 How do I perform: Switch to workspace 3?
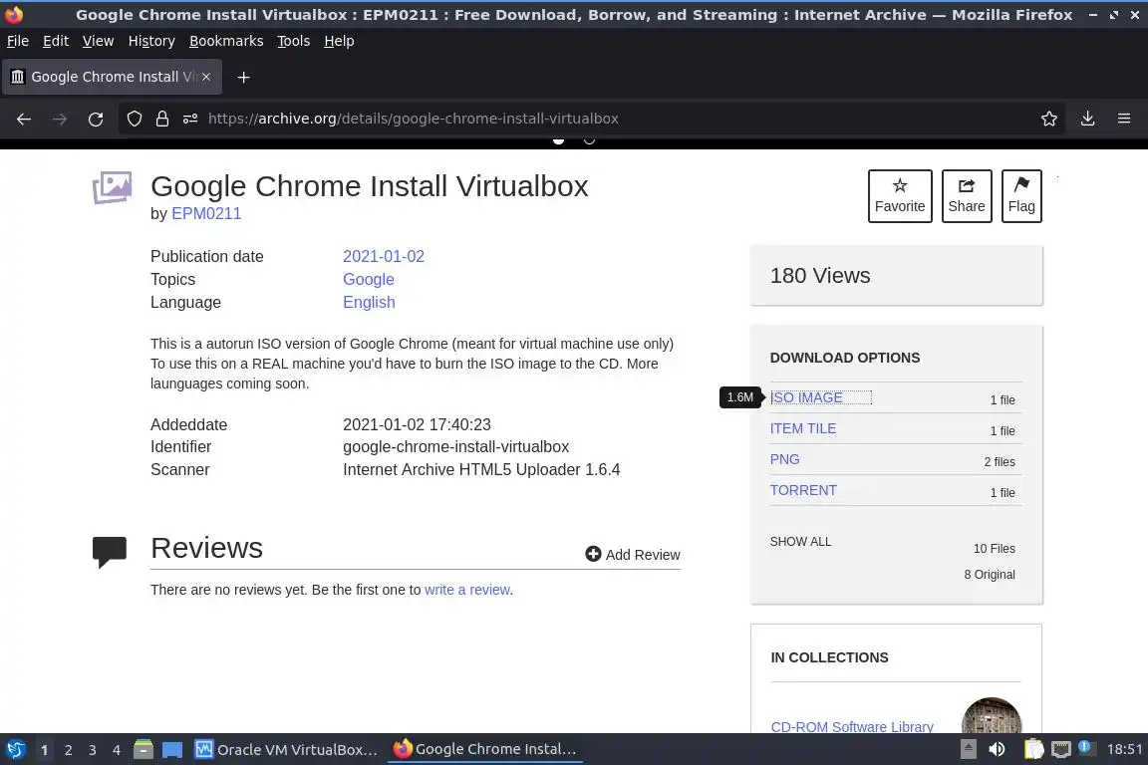click(x=93, y=750)
